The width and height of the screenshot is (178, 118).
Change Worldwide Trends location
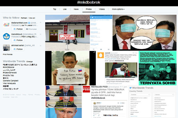coord(29,62)
